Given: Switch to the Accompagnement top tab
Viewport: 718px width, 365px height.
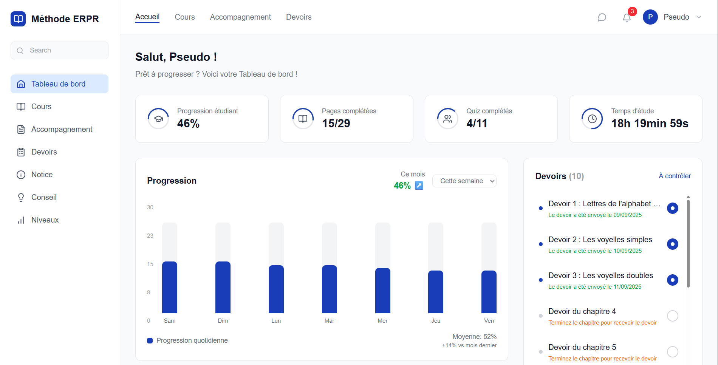Looking at the screenshot, I should pyautogui.click(x=240, y=17).
